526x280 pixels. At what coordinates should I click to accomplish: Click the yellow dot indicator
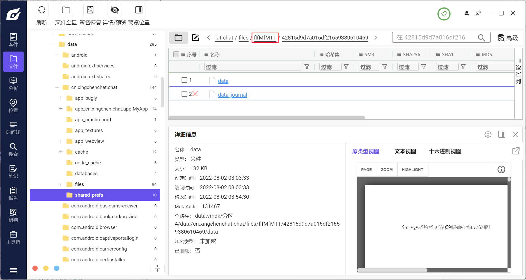click(46, 268)
